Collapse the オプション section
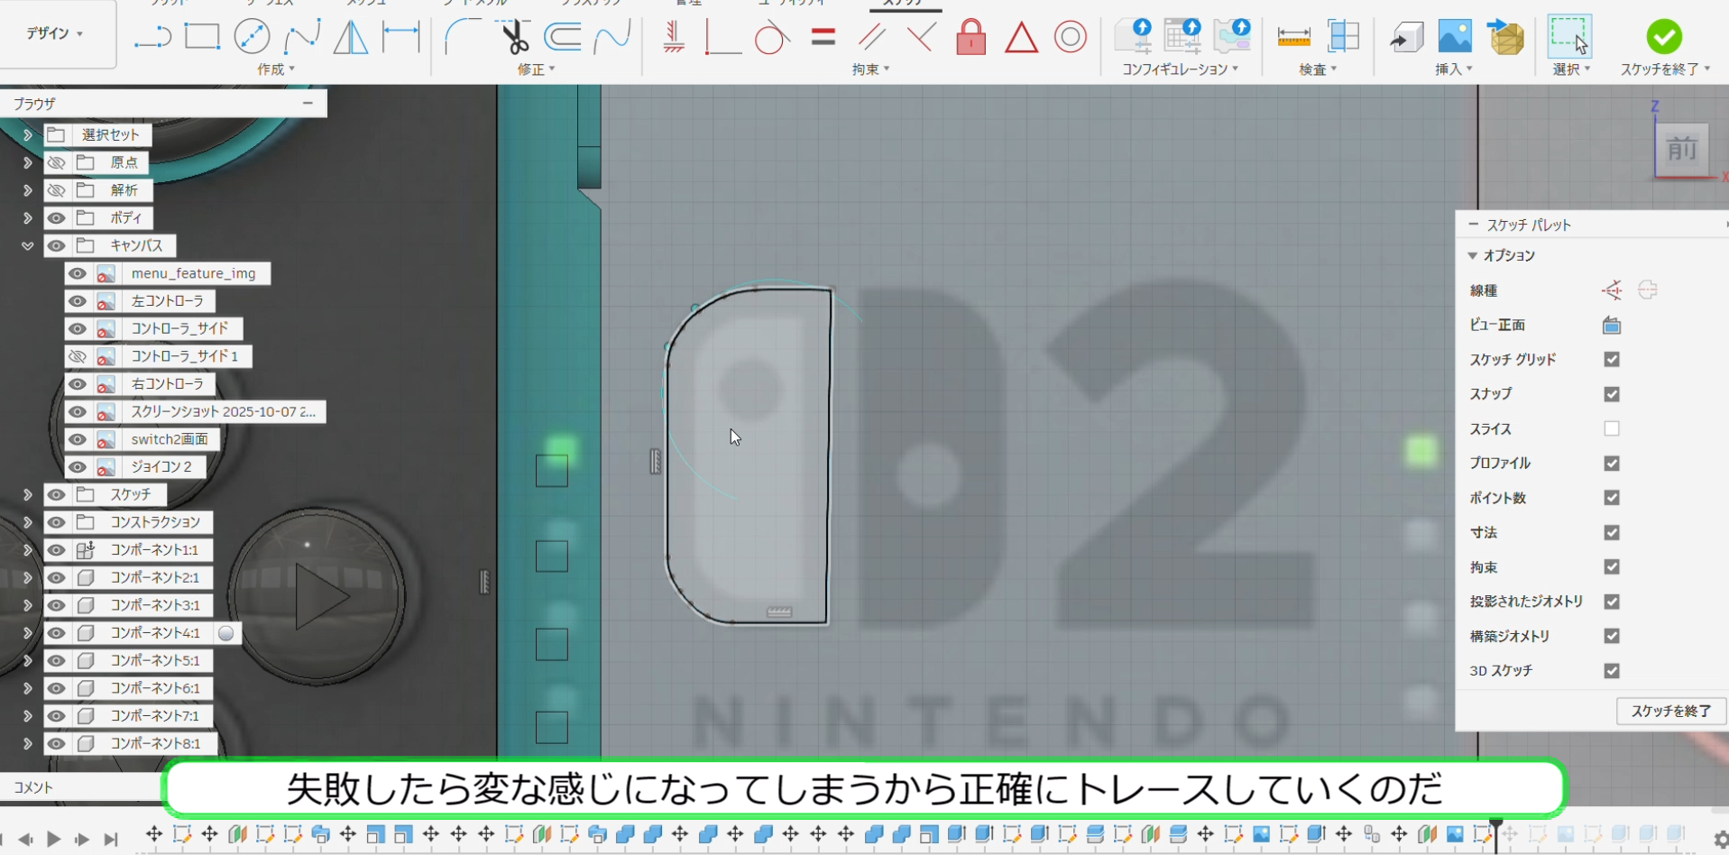The image size is (1729, 855). [1473, 255]
